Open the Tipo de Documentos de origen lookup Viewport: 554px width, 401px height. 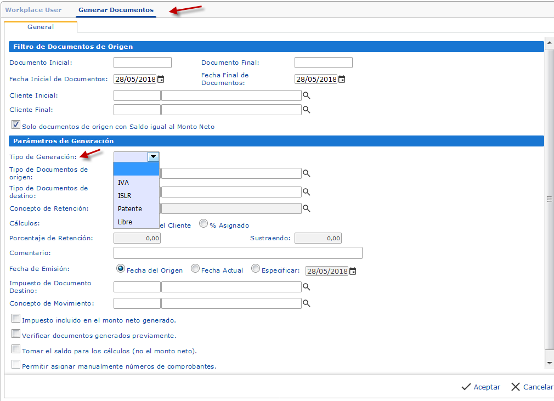(x=307, y=173)
